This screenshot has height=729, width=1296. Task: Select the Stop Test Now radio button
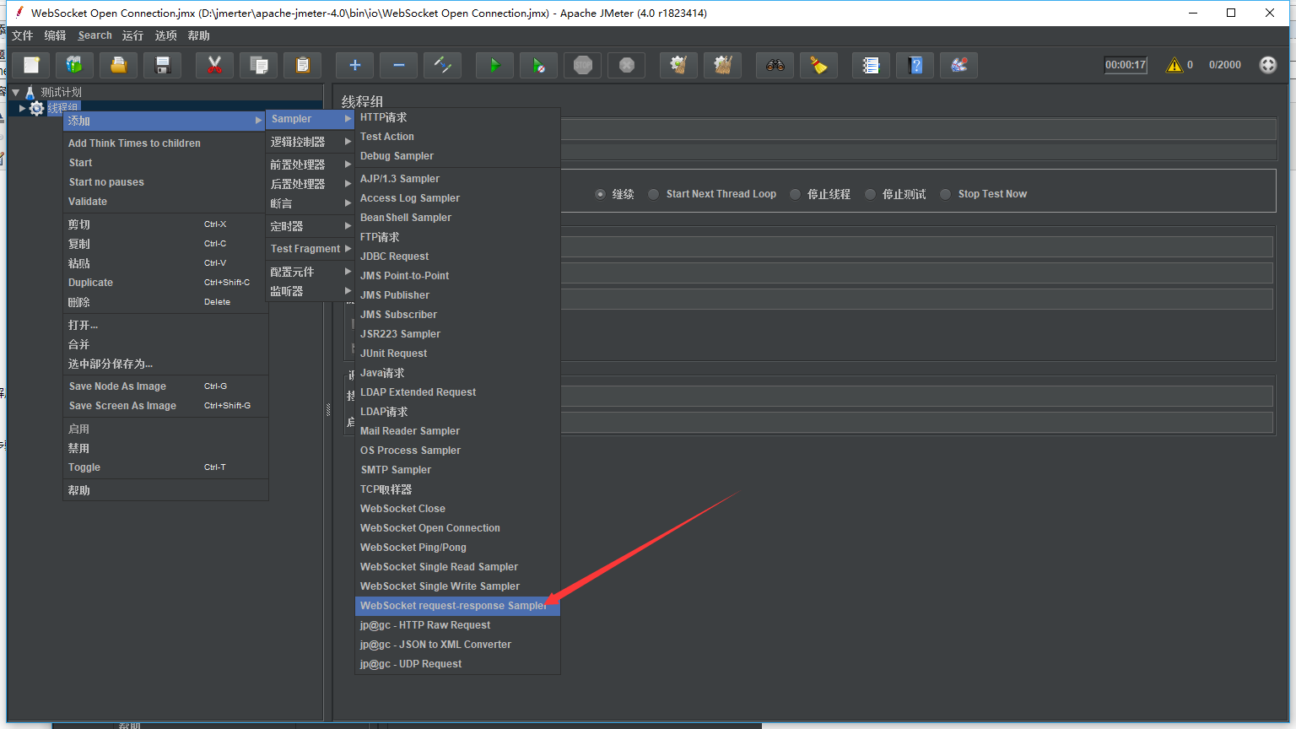pos(945,194)
